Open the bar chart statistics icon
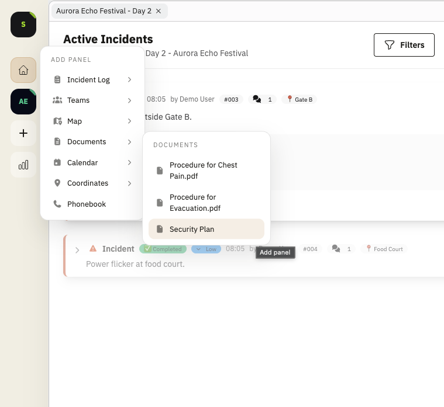 point(23,165)
